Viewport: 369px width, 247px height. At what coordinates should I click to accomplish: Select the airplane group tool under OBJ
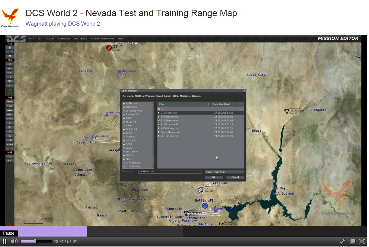coord(10,101)
